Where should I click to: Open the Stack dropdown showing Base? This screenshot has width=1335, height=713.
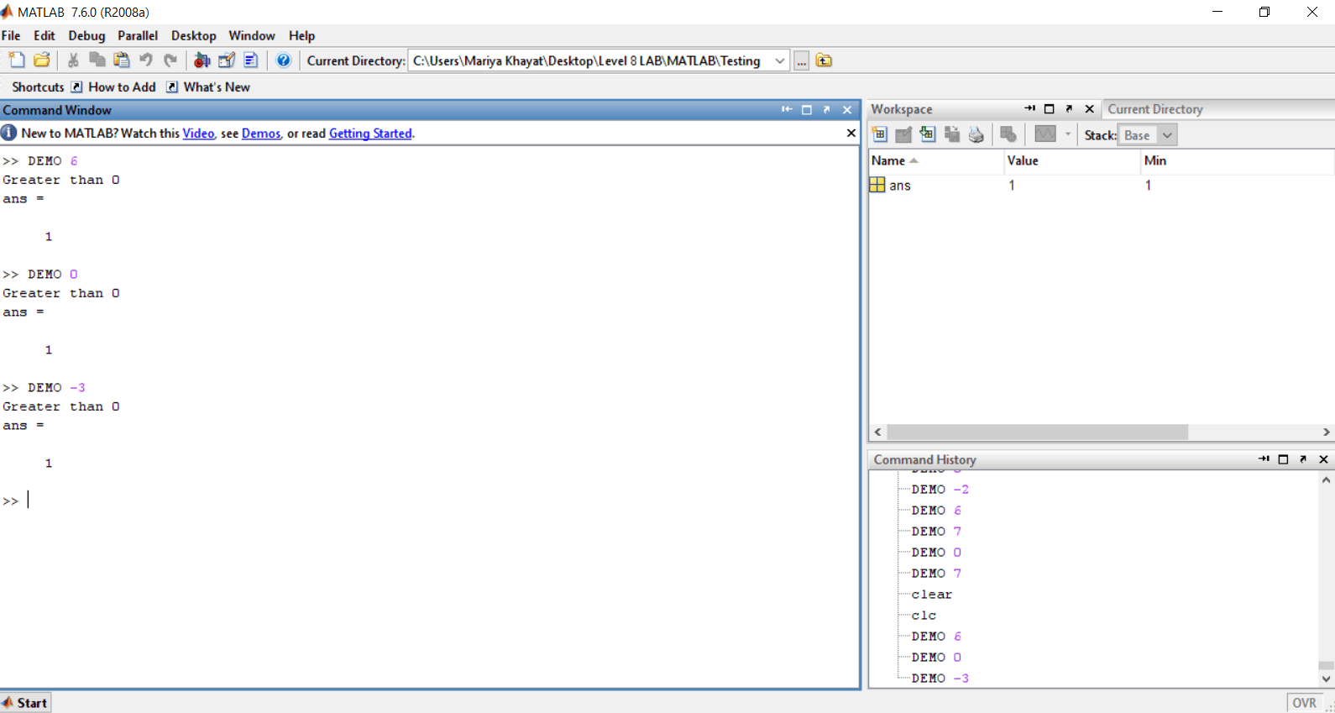pyautogui.click(x=1148, y=135)
